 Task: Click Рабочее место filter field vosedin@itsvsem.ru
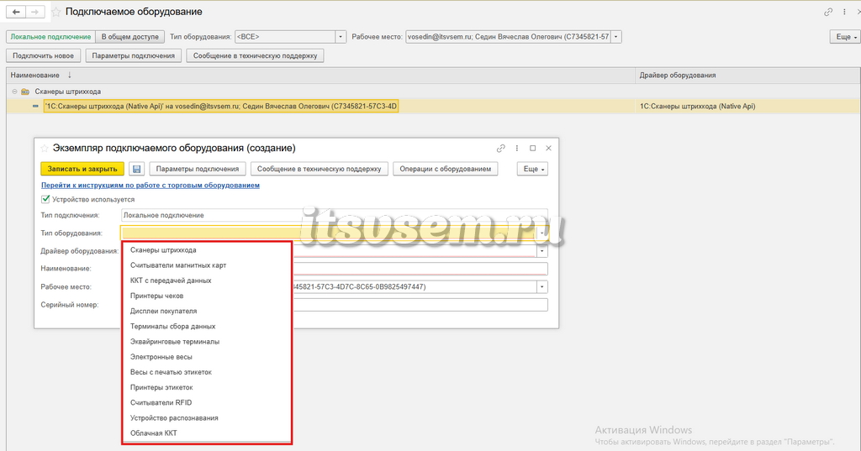click(x=508, y=37)
